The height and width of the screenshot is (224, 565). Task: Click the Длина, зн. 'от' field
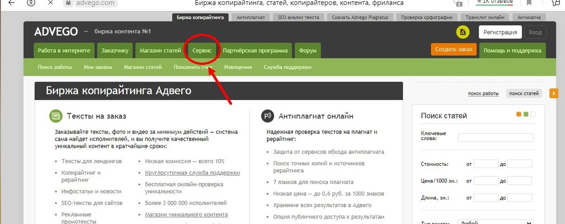(x=486, y=198)
